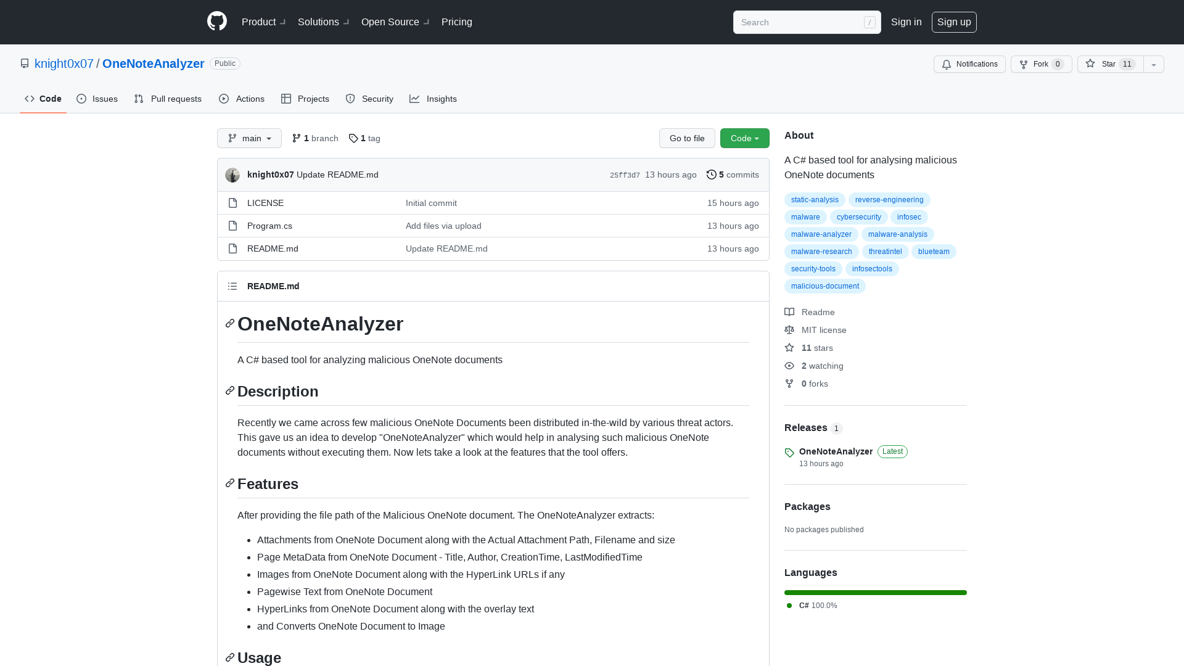Select the malware topic tag

[x=805, y=217]
